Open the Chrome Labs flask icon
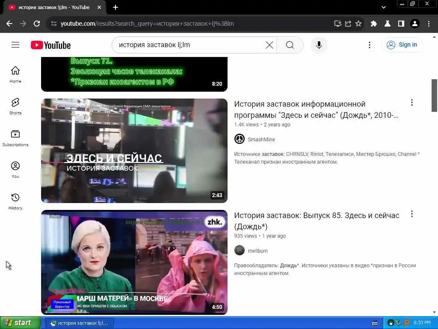The width and height of the screenshot is (438, 329). [388, 24]
